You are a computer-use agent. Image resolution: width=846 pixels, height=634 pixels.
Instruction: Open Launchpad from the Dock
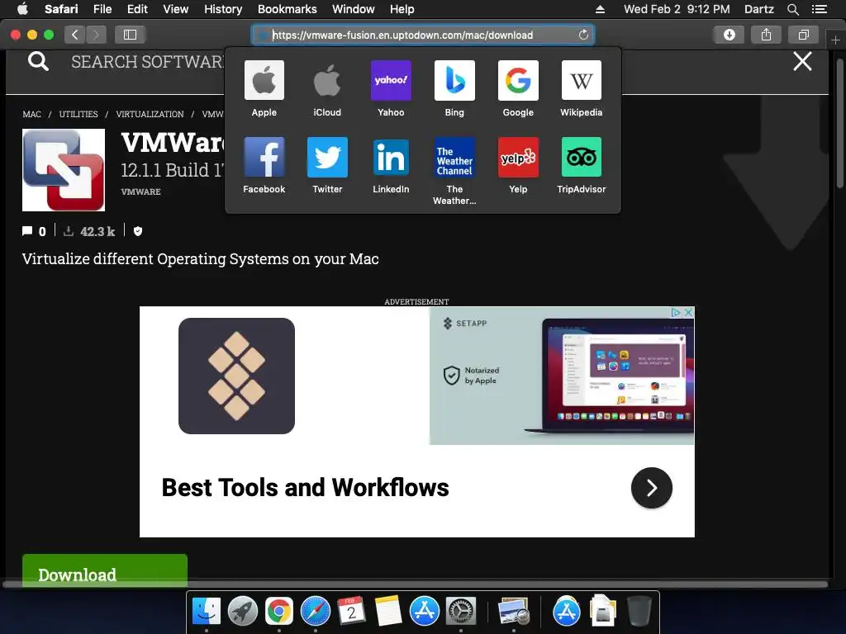[242, 611]
